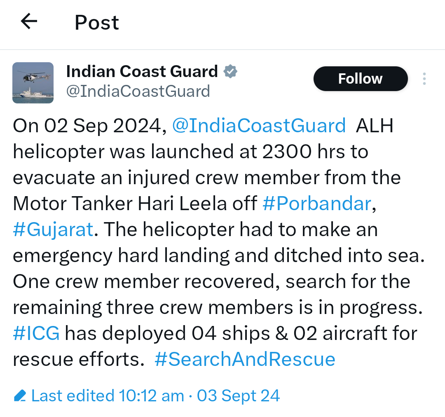
Task: Go back using the left arrow
Action: (29, 21)
